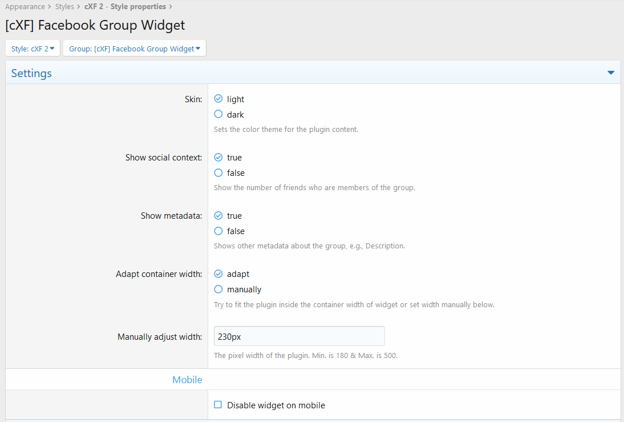The height and width of the screenshot is (422, 624).
Task: Click the Manually adjust width label
Action: [160, 337]
